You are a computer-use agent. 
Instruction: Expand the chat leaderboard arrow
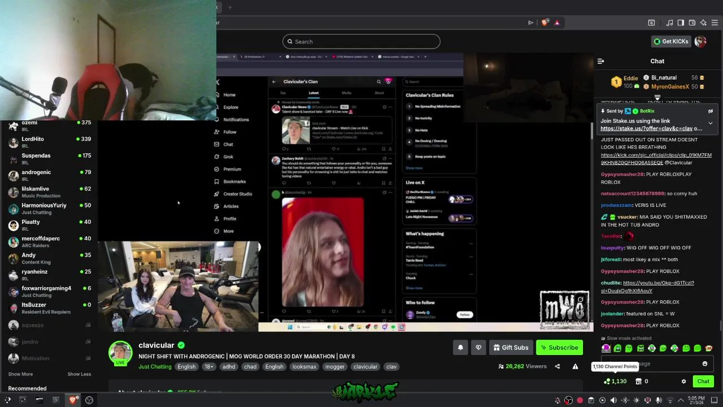coord(657,98)
